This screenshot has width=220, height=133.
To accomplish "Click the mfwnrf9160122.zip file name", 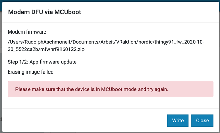I will pos(62,49).
